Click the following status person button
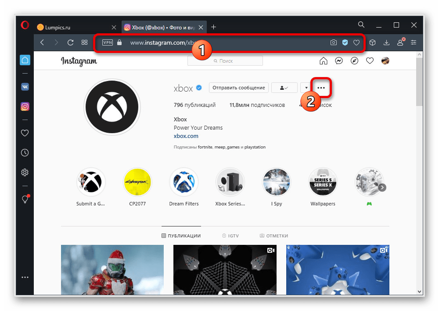 click(x=284, y=88)
